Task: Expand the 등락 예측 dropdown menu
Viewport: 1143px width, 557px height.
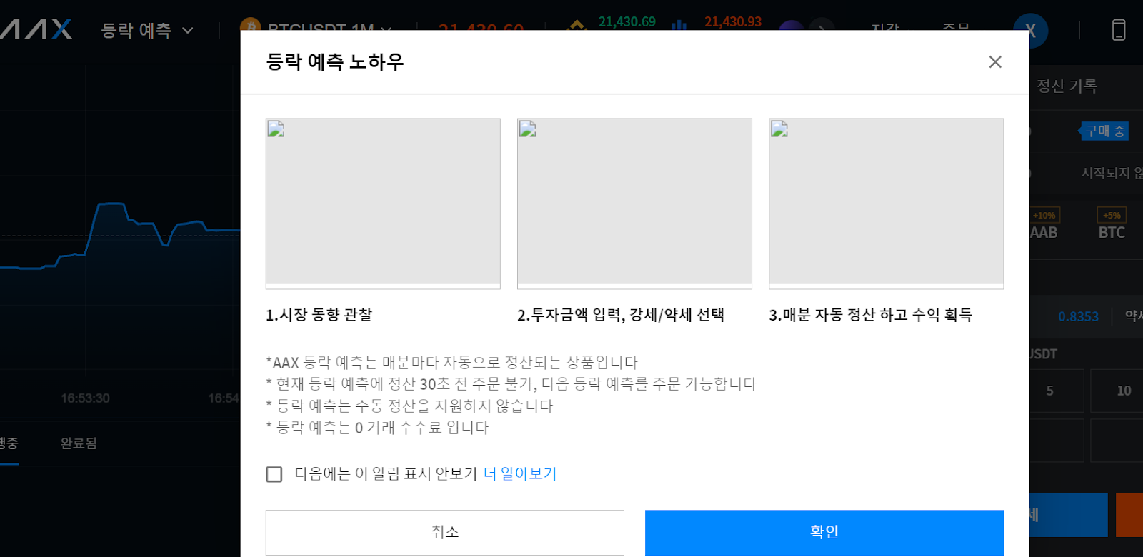Action: (147, 30)
